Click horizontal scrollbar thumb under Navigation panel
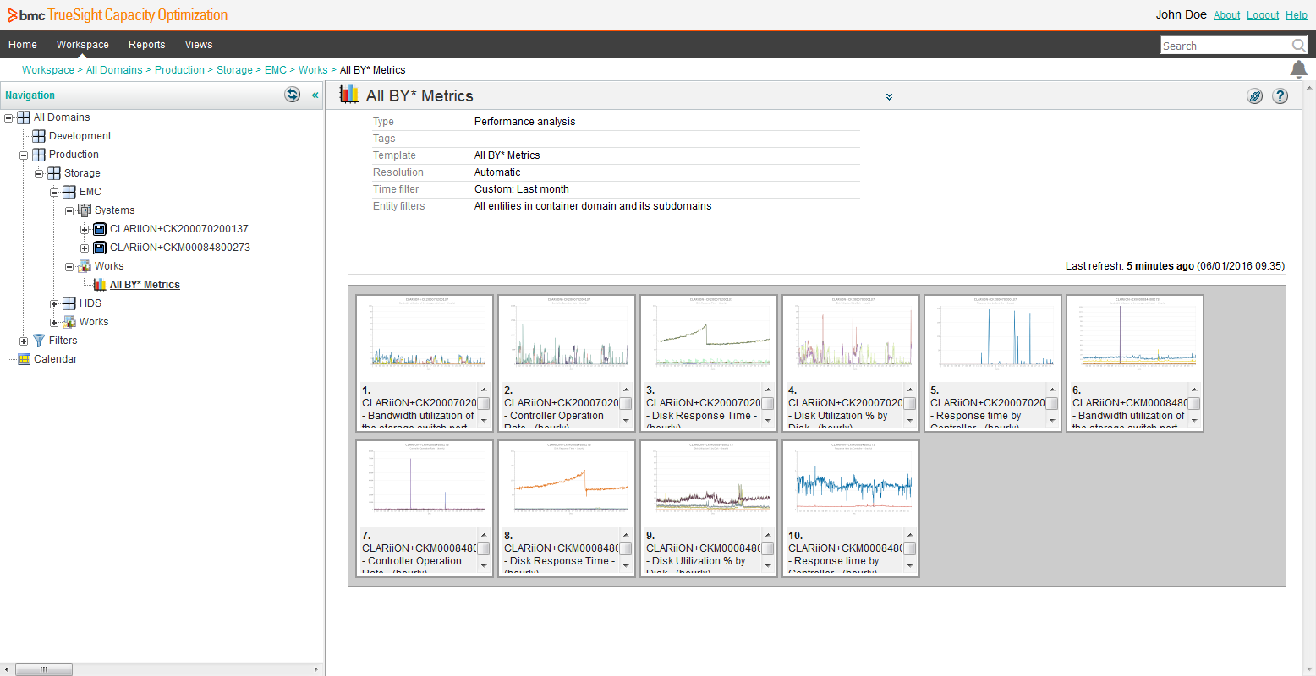The width and height of the screenshot is (1316, 676). 44,669
